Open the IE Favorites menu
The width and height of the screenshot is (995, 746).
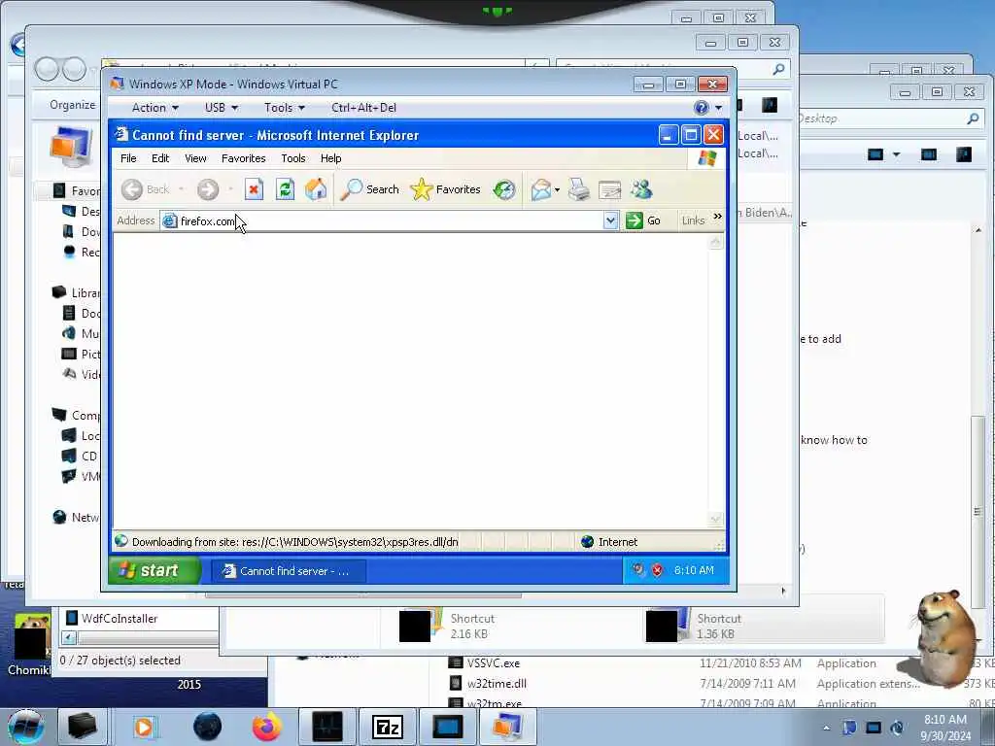243,158
